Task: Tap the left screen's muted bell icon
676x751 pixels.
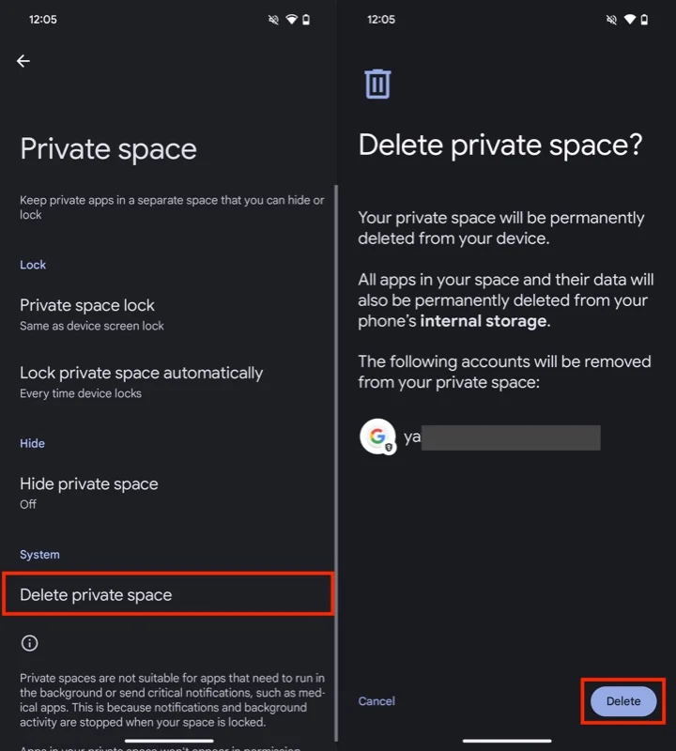Action: 273,20
